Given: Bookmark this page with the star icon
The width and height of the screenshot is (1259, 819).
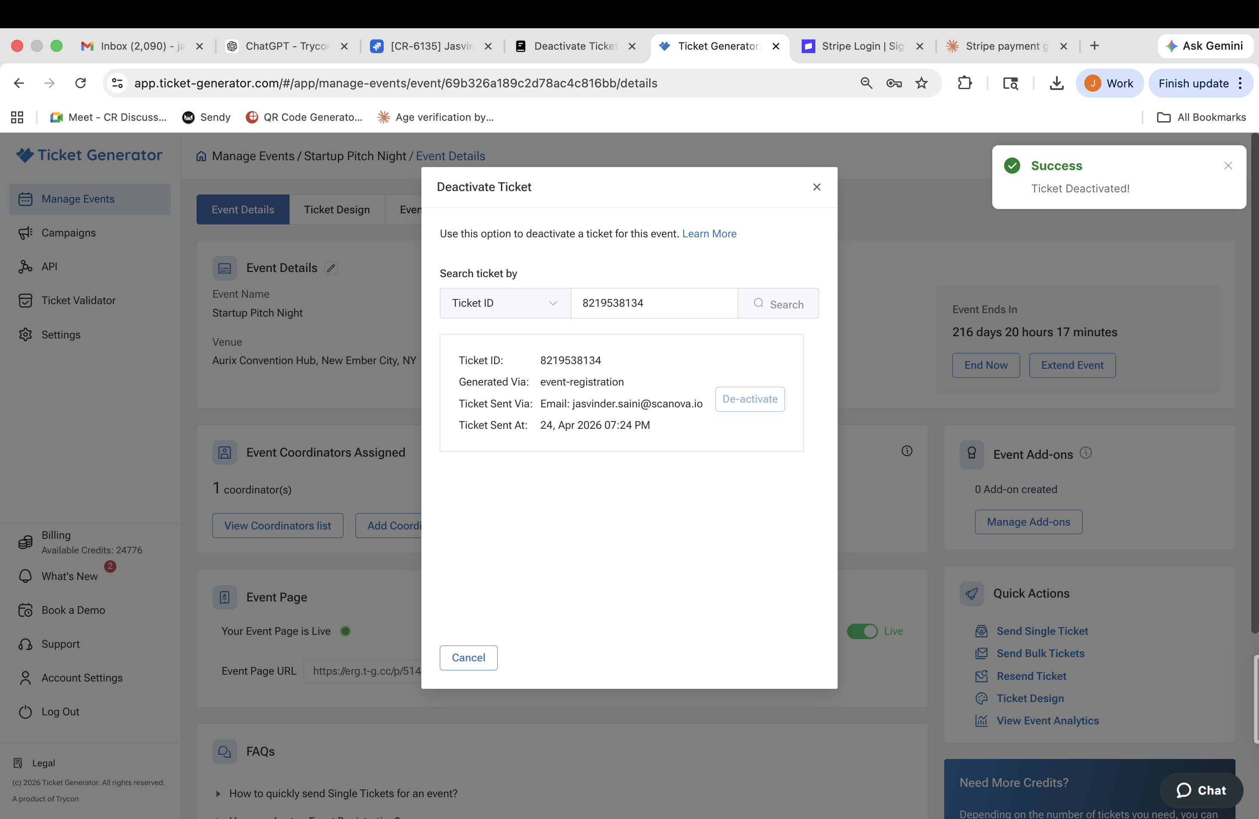Looking at the screenshot, I should pyautogui.click(x=922, y=83).
